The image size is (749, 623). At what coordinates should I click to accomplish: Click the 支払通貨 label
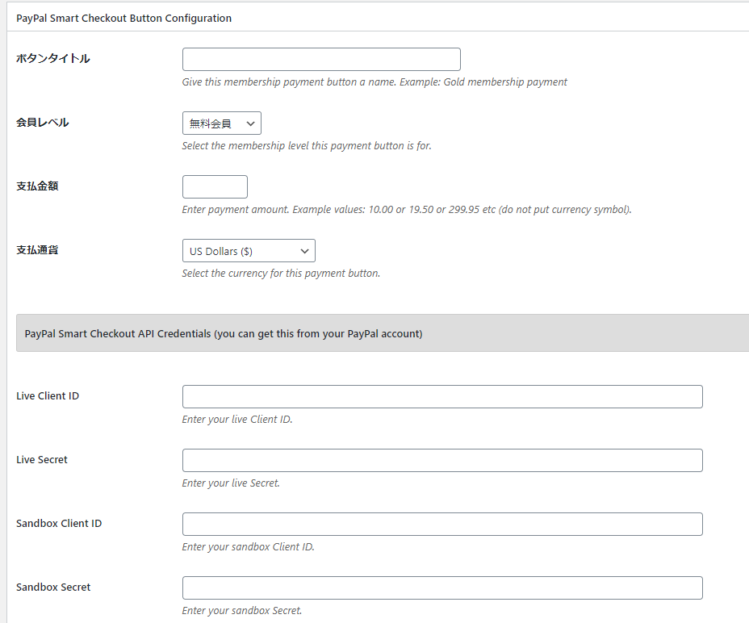(37, 250)
